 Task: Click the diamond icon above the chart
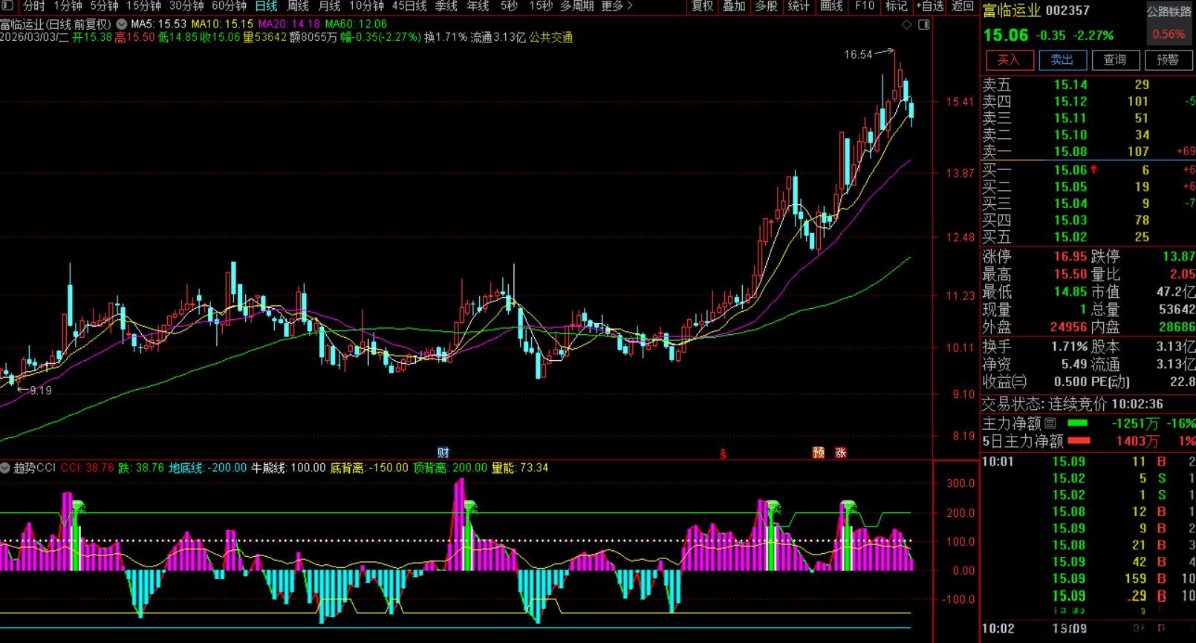coord(906,25)
